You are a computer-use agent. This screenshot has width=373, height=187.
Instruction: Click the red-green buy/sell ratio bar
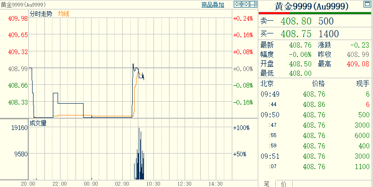(315, 13)
